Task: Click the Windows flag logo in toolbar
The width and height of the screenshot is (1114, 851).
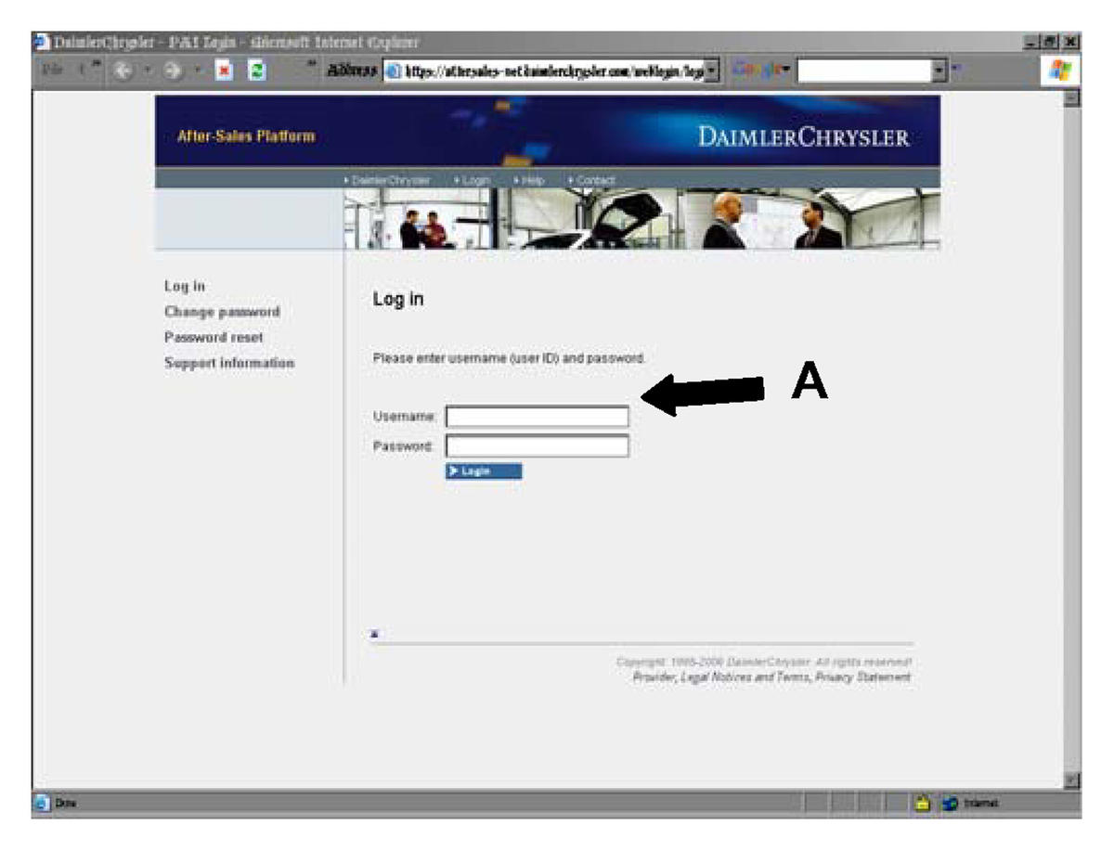Action: click(x=1061, y=71)
